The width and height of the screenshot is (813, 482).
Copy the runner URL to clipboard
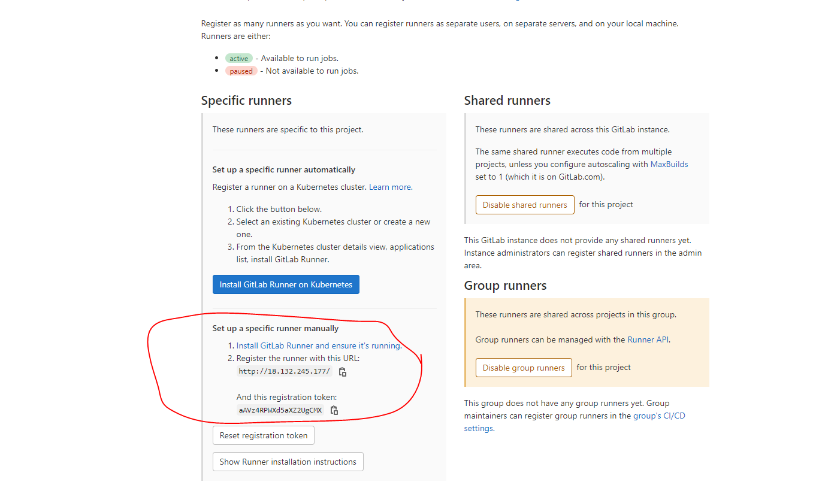[343, 372]
